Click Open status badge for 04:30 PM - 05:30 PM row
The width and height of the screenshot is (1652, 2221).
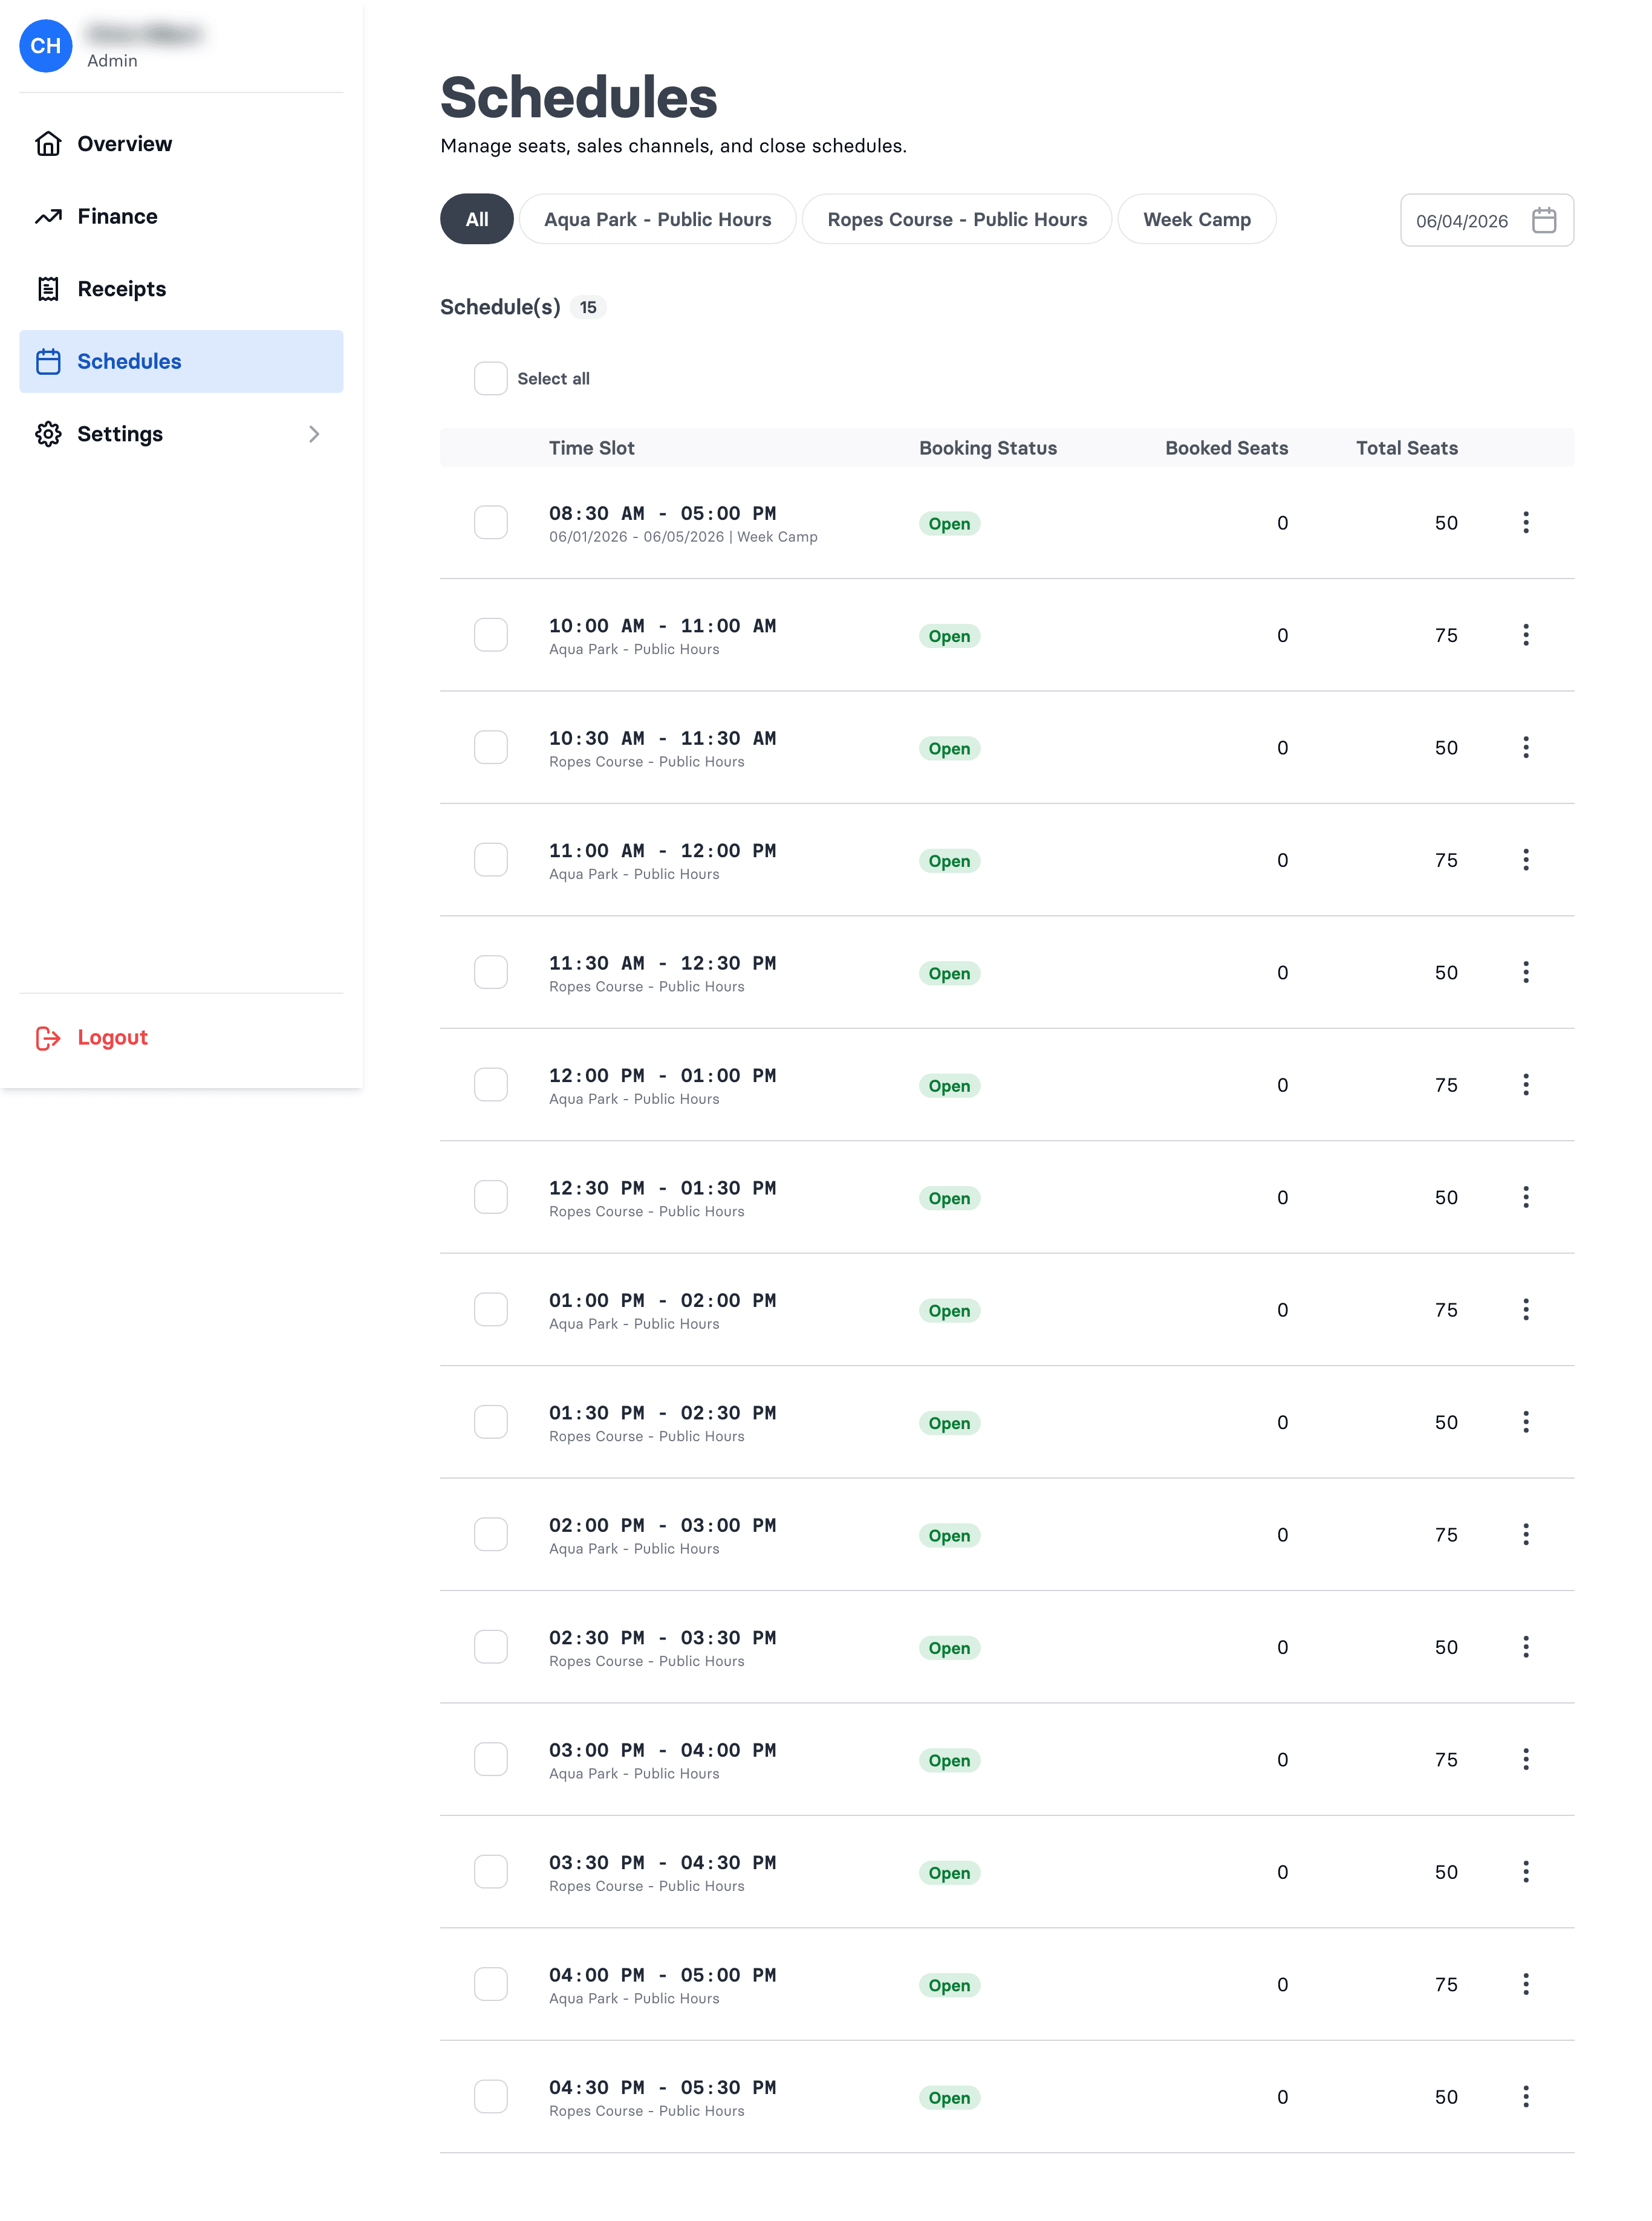point(949,2098)
